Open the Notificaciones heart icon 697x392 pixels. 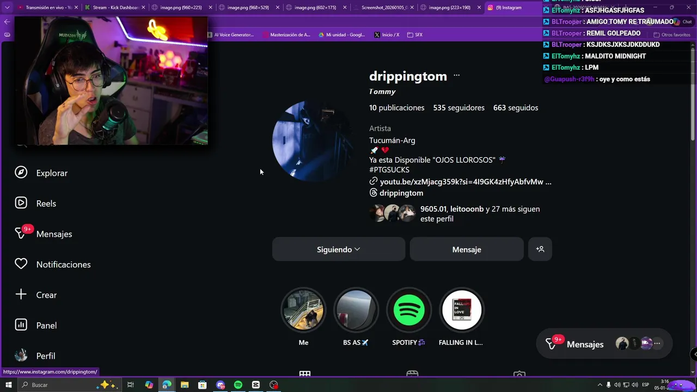coord(21,264)
